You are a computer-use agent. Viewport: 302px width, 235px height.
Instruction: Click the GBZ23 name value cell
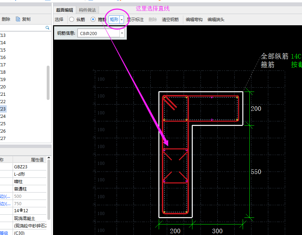click(x=29, y=167)
